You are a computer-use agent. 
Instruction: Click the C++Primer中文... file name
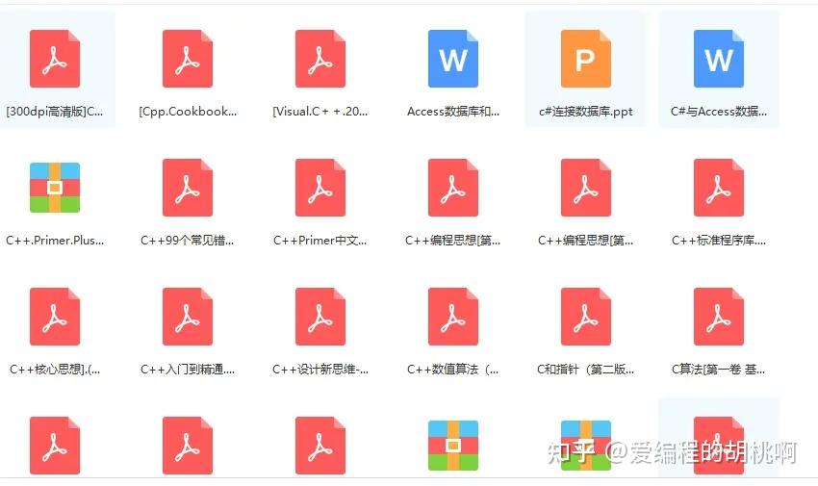[320, 241]
